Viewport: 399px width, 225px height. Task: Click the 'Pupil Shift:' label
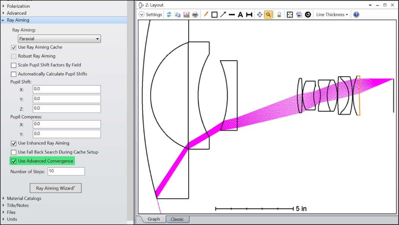pos(21,82)
